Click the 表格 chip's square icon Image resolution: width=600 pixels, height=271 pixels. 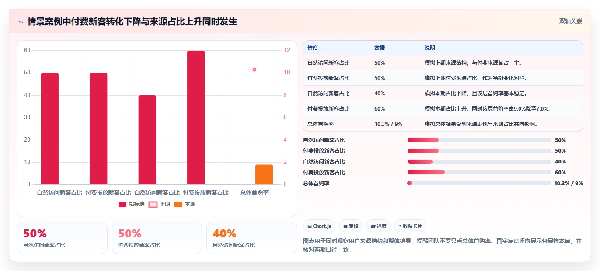[345, 226]
